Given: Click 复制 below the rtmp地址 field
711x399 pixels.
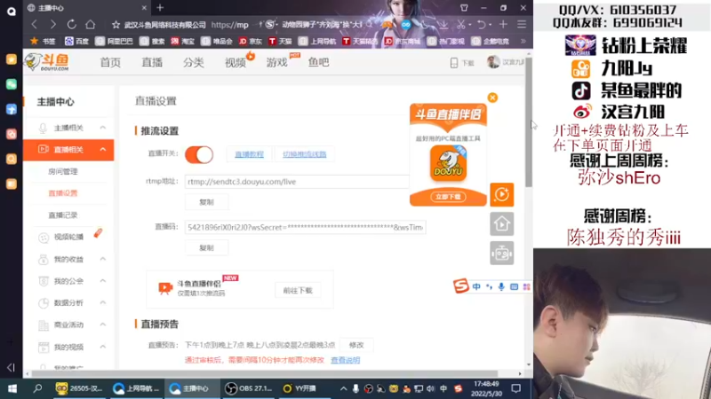Looking at the screenshot, I should [206, 202].
